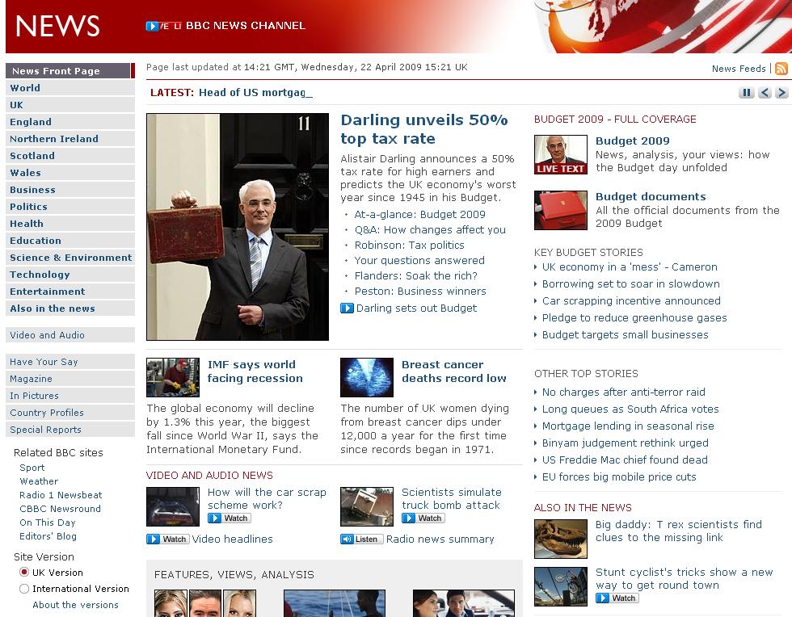The image size is (792, 617).
Task: Go to previous ticker headline arrow
Action: [x=765, y=92]
